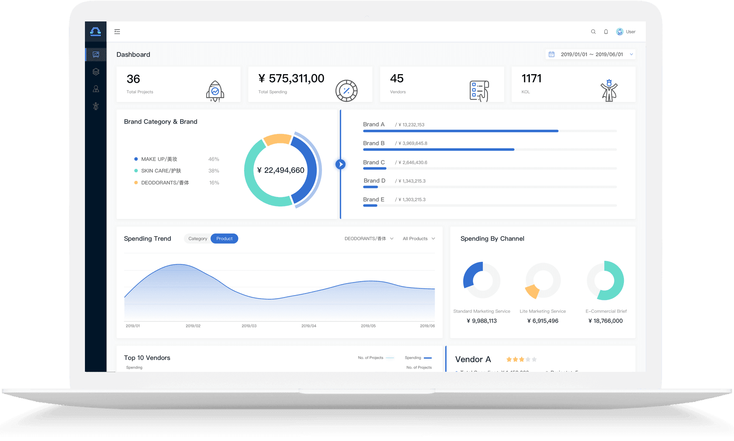
Task: Click Vendor A star rating
Action: [521, 359]
